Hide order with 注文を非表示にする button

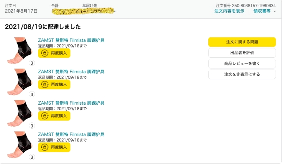tap(242, 75)
